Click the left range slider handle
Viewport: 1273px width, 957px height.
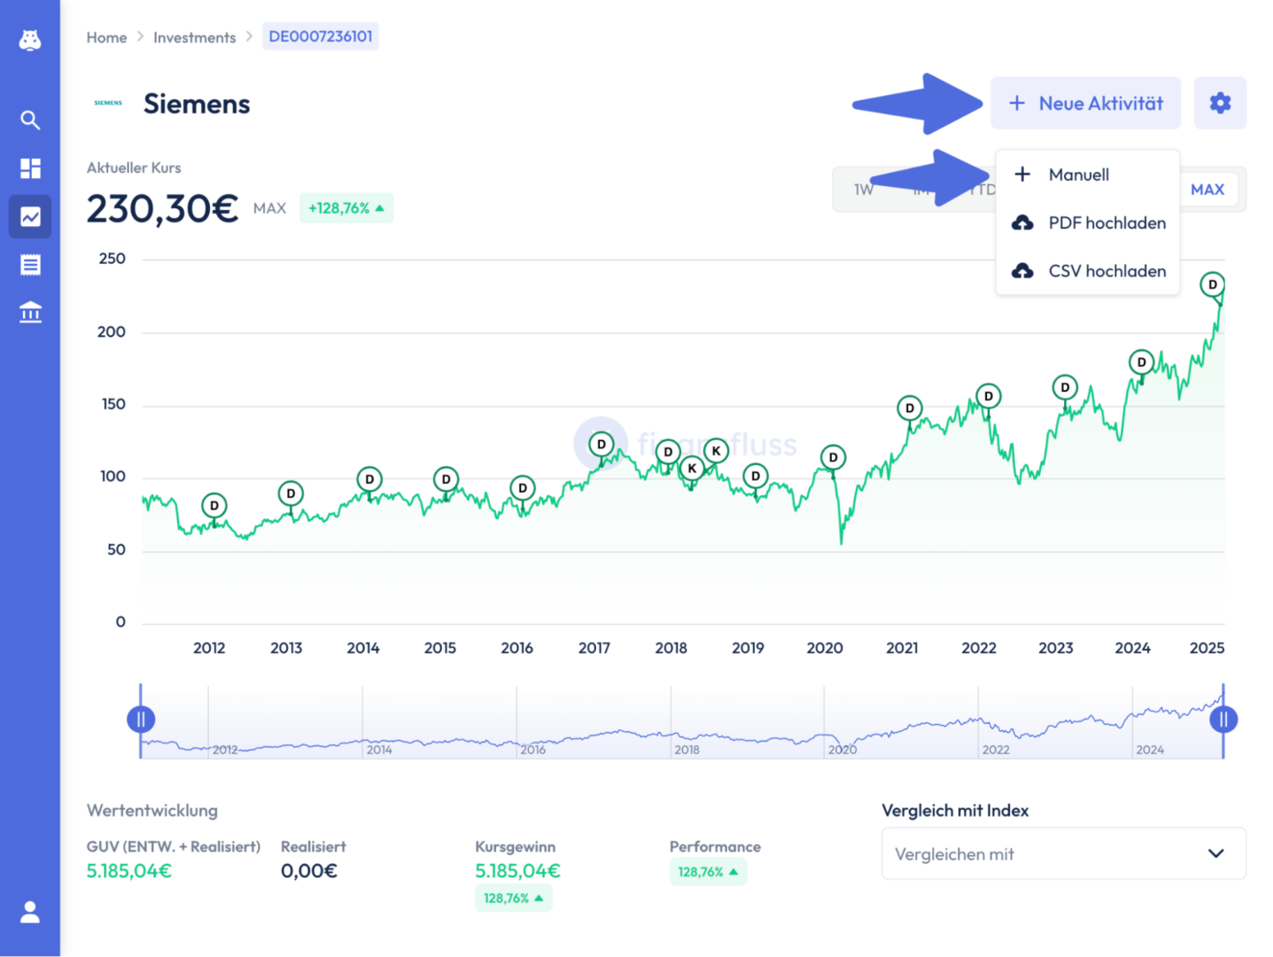coord(141,720)
